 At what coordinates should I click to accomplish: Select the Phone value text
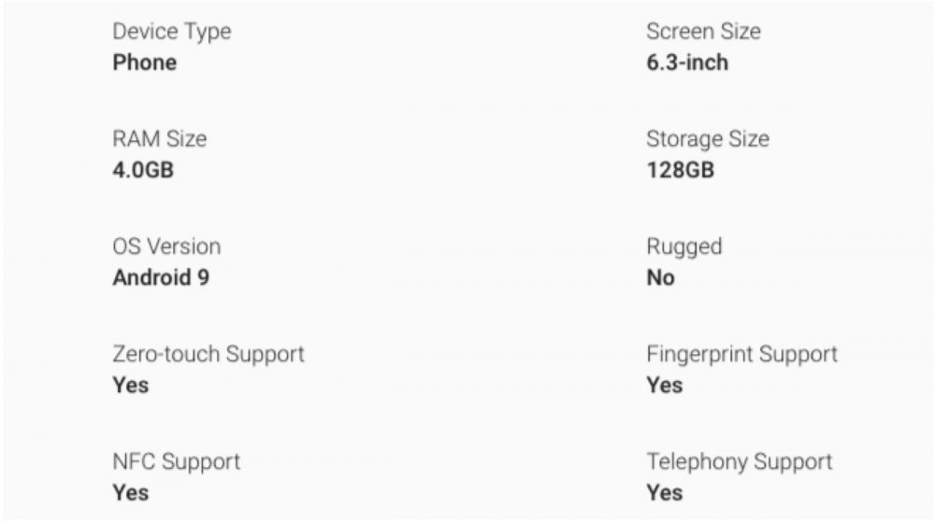click(x=144, y=64)
